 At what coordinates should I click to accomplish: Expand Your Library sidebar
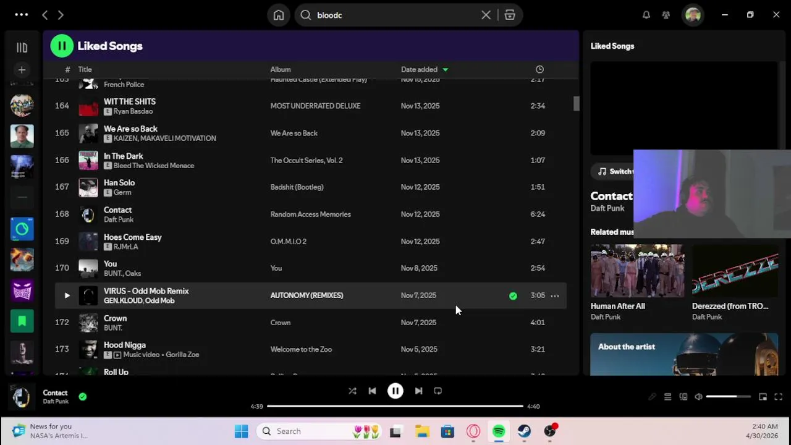22,47
